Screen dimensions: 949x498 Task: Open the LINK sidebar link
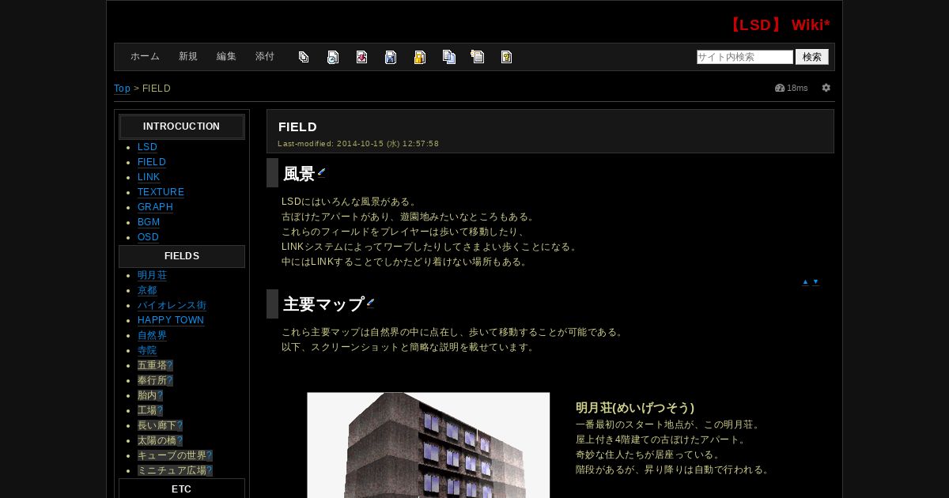pos(149,177)
